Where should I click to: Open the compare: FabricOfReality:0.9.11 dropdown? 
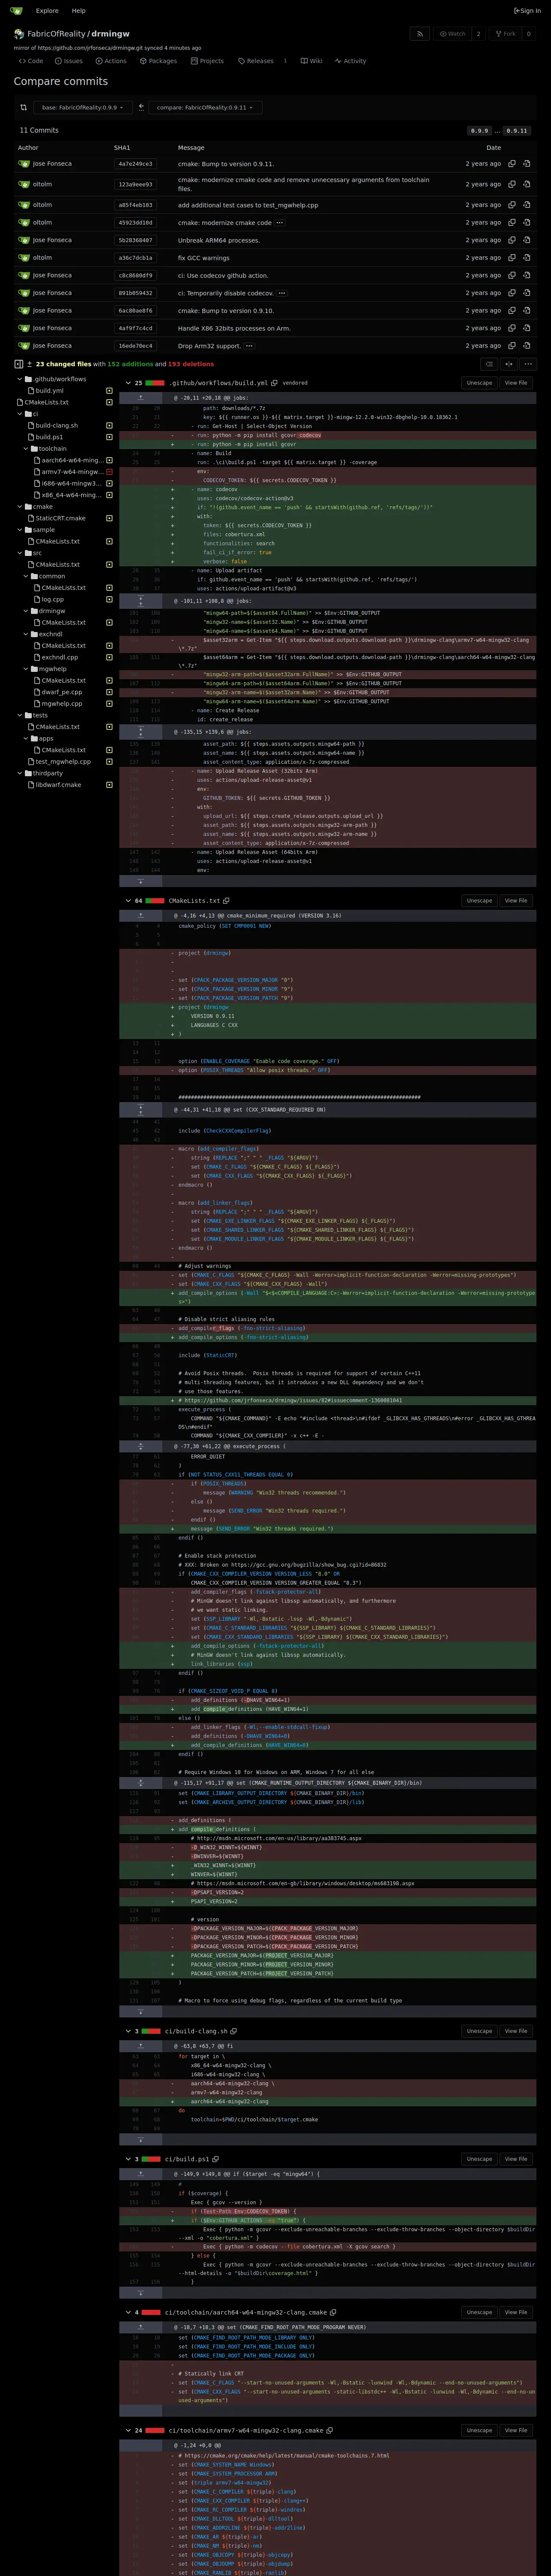click(x=205, y=107)
